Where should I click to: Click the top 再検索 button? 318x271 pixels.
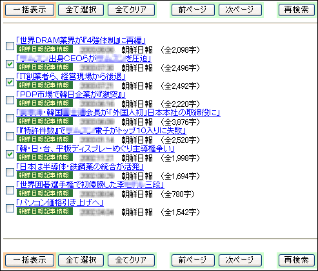[x=297, y=10]
